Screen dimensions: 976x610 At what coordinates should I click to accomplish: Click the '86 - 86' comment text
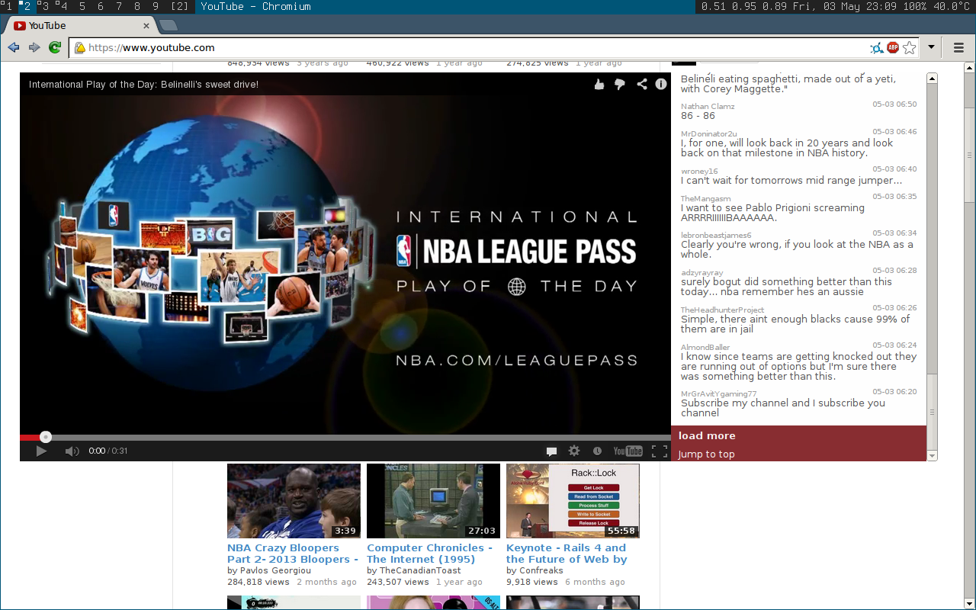pos(698,116)
